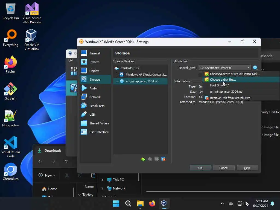This screenshot has height=210, width=280.
Task: Open the Visual Studio Code desktop shortcut
Action: (11, 147)
